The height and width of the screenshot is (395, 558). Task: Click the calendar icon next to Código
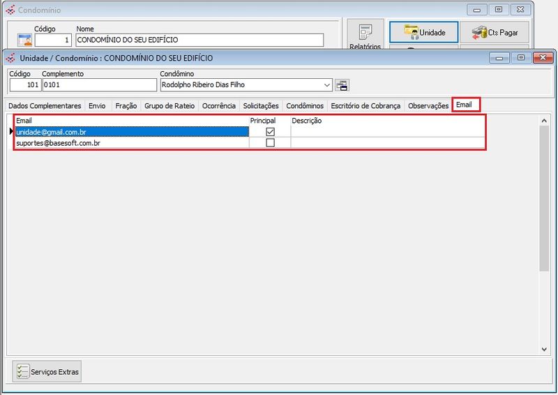(x=24, y=40)
